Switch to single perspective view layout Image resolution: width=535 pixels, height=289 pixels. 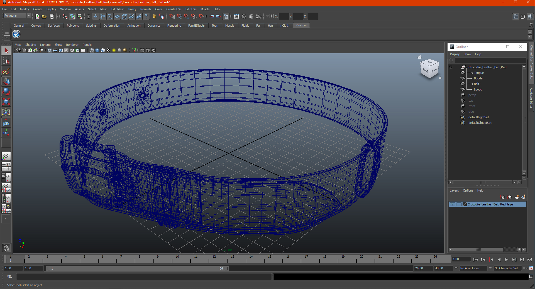click(x=6, y=156)
